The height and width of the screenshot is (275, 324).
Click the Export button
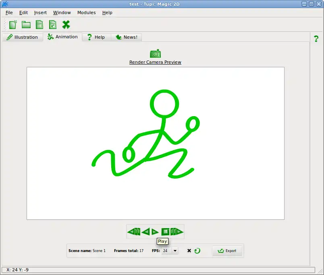227,250
